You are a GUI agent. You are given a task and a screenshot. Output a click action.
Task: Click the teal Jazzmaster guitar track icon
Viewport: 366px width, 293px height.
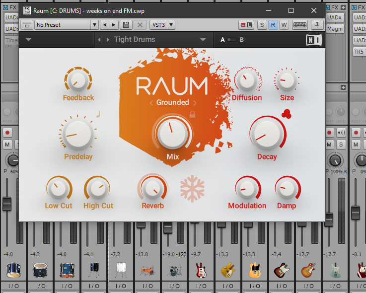335,270
